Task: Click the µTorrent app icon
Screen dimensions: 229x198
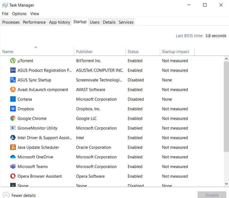Action: (13, 61)
